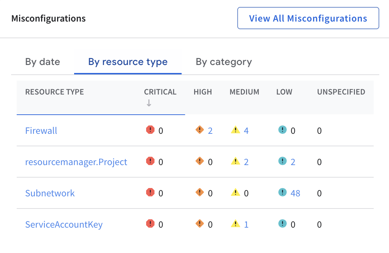The height and width of the screenshot is (253, 389).
Task: Open the By category tab
Action: pos(223,62)
